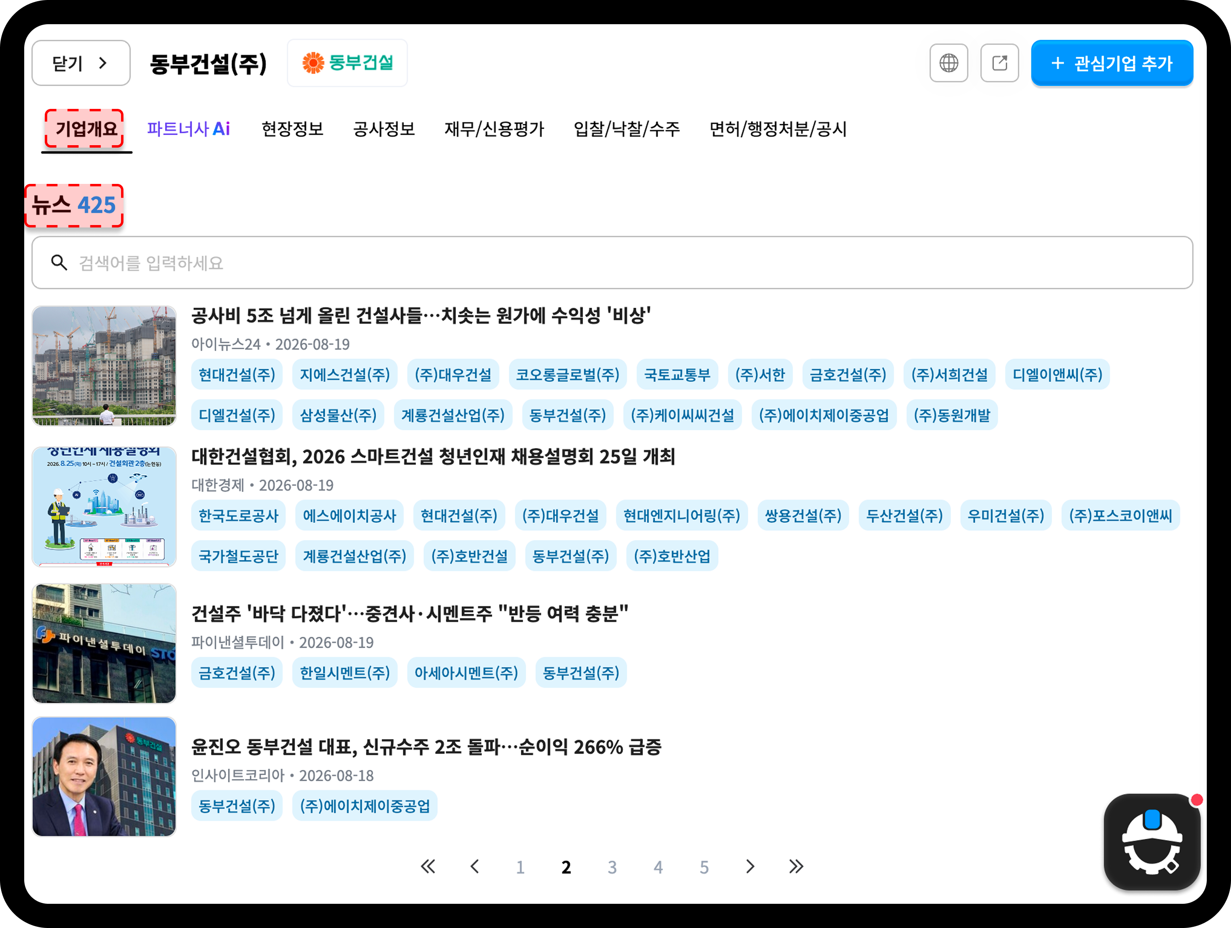Click 에스에이치공사 tag
The width and height of the screenshot is (1231, 928).
[349, 515]
